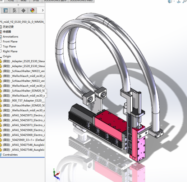
Task: Select the root assembly PS_midi_YZ_ES30_050 node
Action: point(22,22)
